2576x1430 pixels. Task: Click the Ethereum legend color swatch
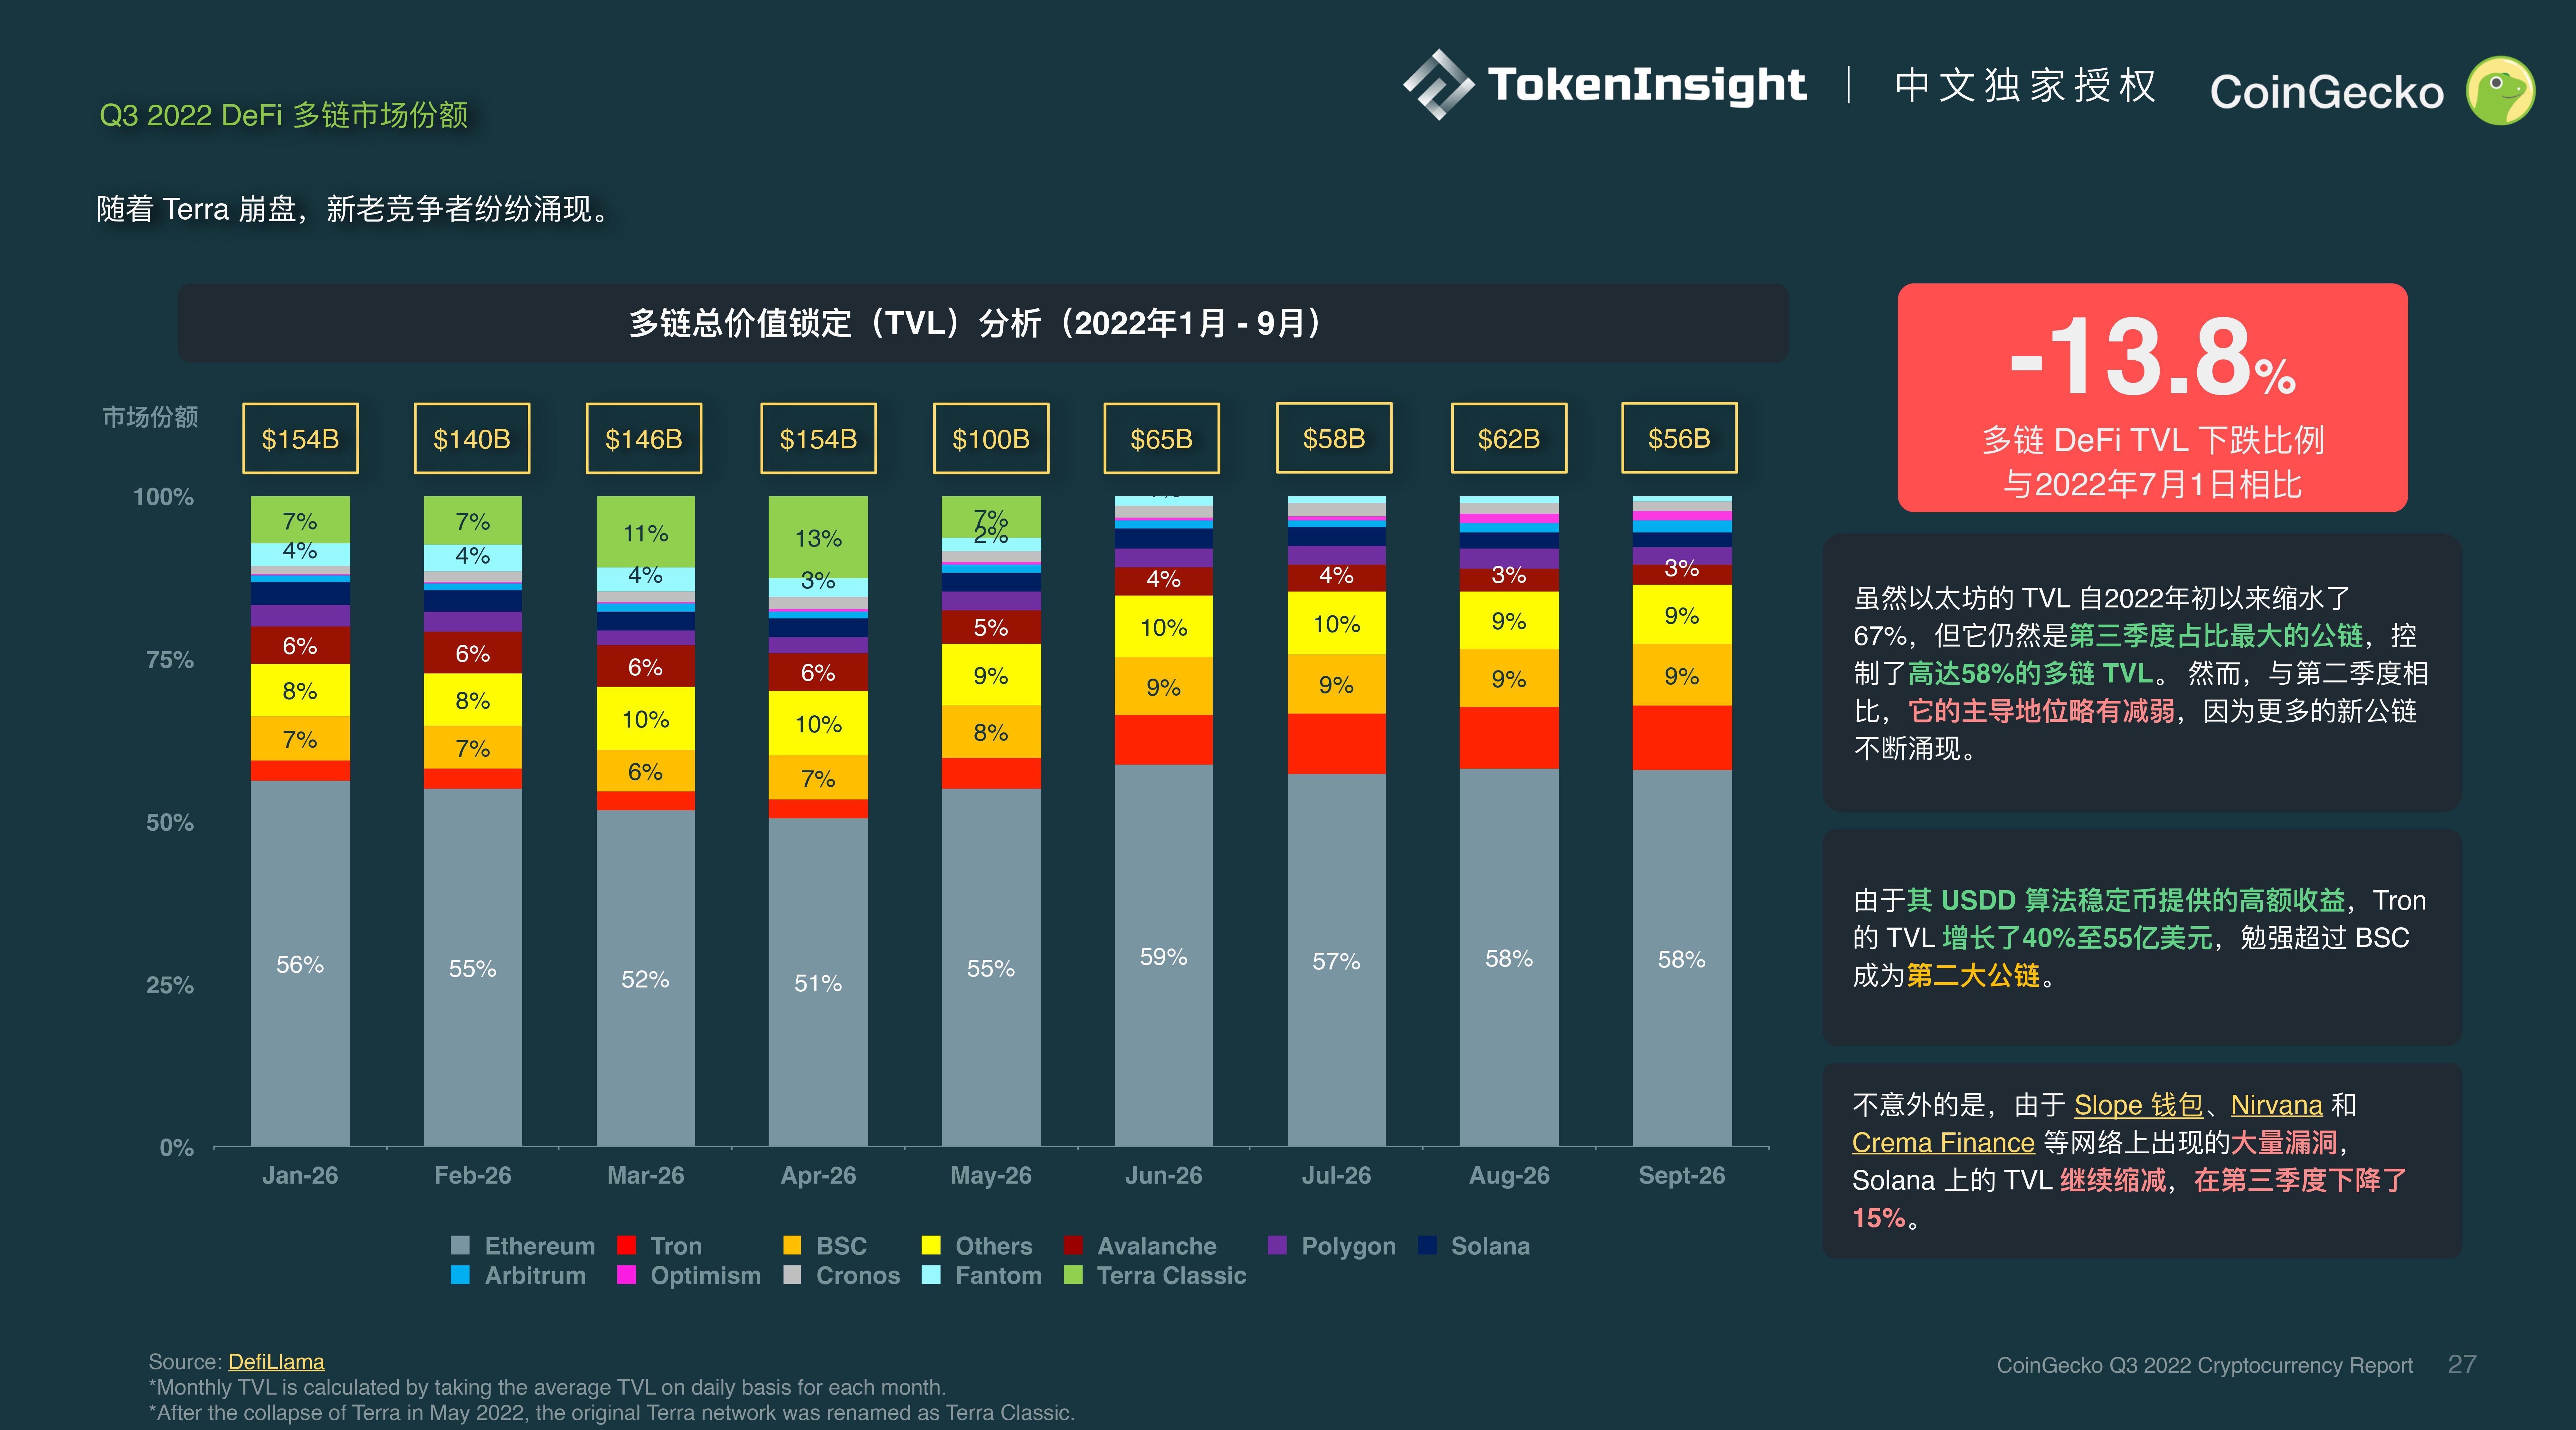[460, 1245]
